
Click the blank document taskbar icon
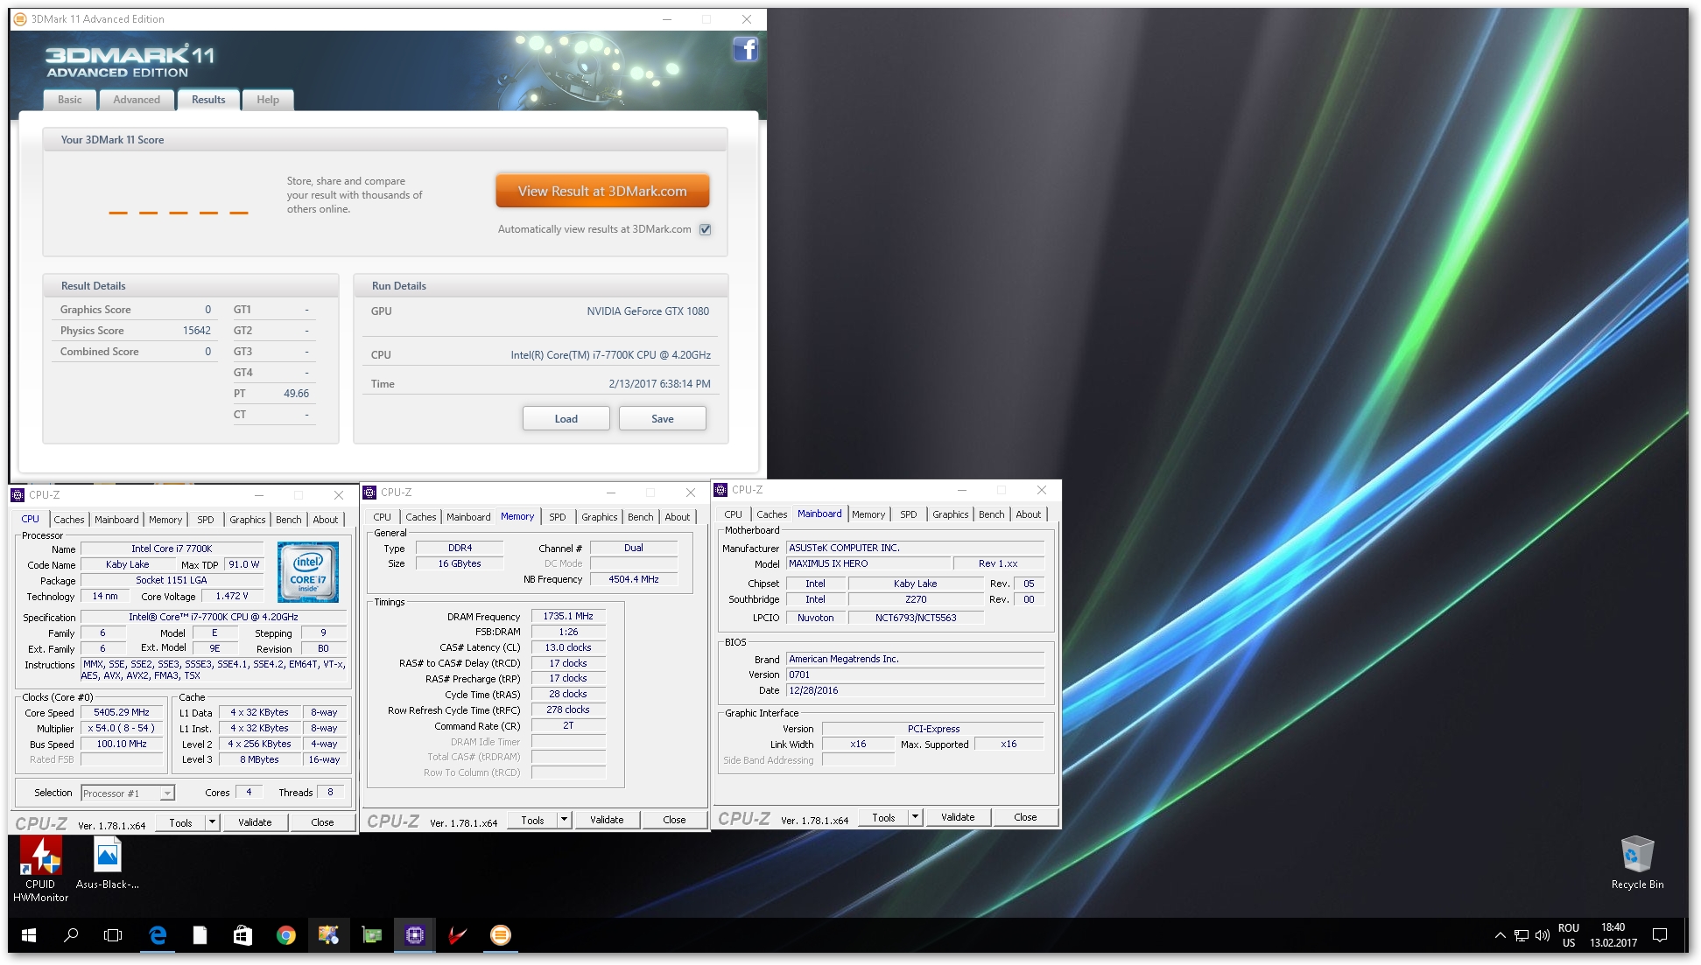pyautogui.click(x=200, y=935)
